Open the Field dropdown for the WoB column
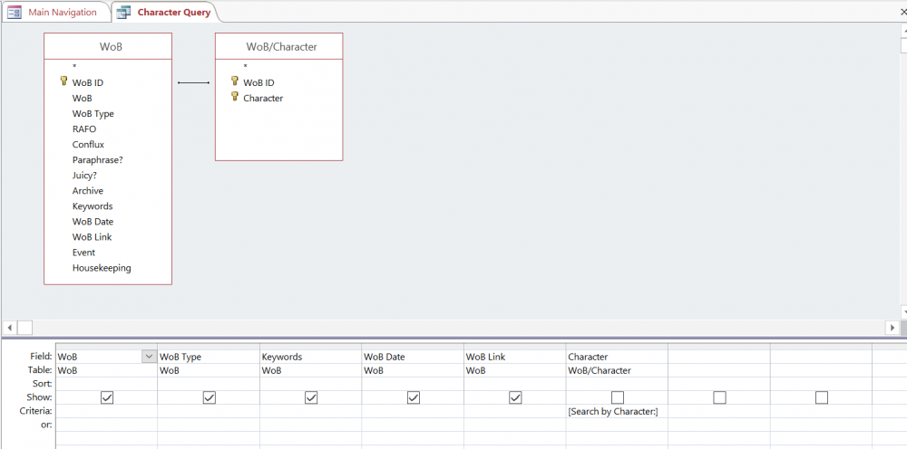The image size is (907, 449). (150, 357)
